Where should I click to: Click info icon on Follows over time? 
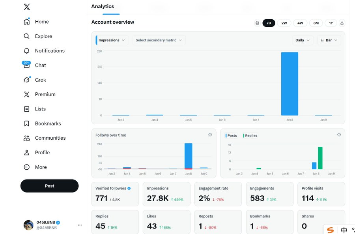click(210, 135)
